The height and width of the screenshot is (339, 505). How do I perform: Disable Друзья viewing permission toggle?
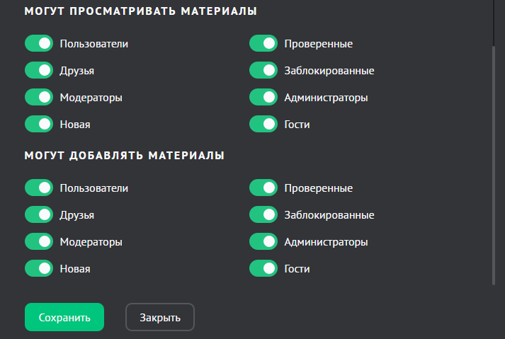click(39, 71)
